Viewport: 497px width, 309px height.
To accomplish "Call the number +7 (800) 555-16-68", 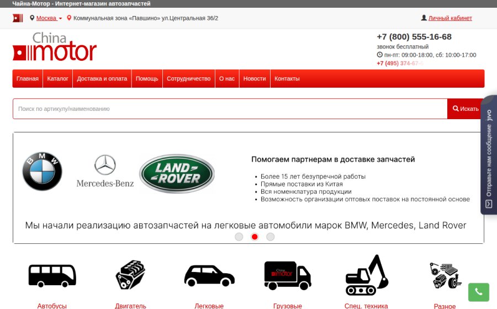I will 414,37.
